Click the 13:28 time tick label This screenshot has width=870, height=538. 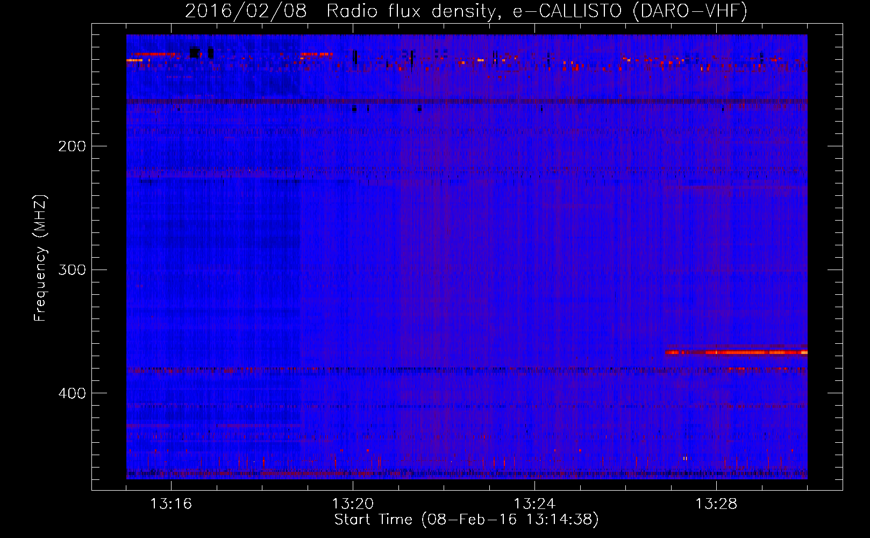(x=716, y=504)
